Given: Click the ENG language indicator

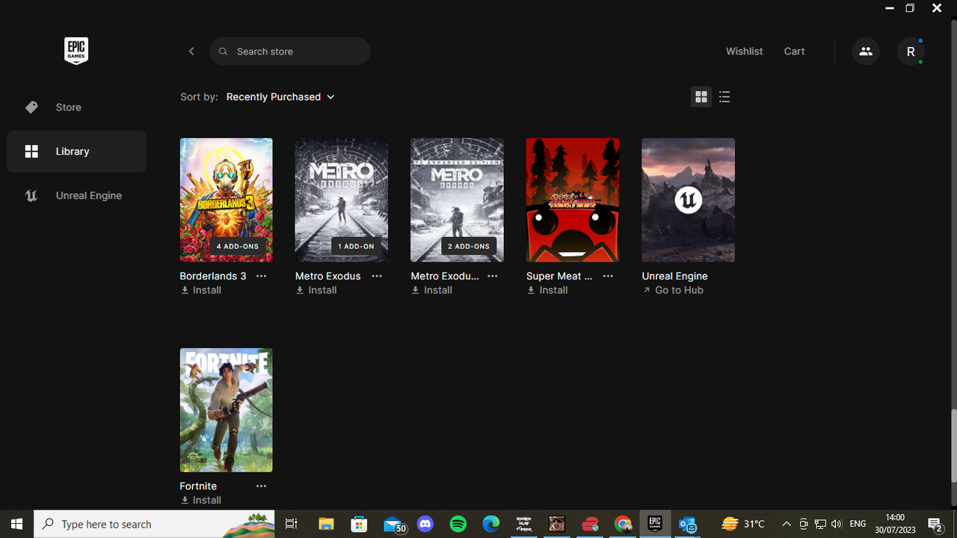Looking at the screenshot, I should pyautogui.click(x=858, y=524).
